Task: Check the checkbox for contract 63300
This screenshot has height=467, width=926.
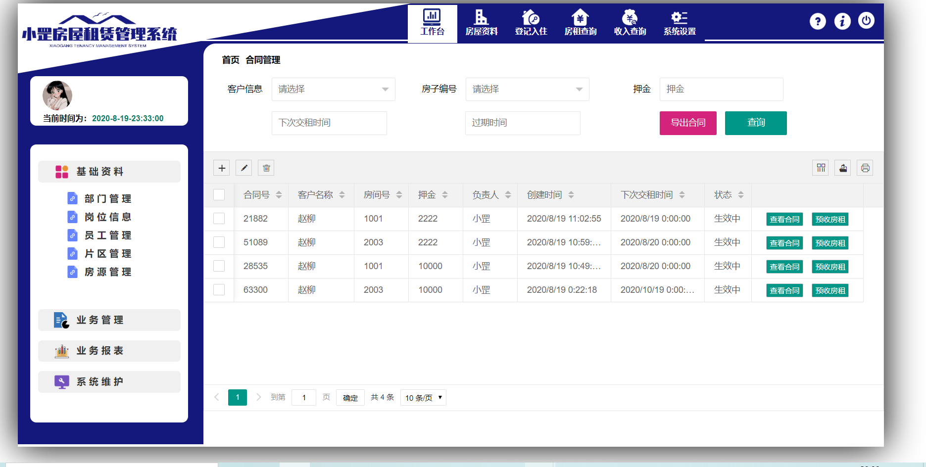Action: click(x=219, y=290)
